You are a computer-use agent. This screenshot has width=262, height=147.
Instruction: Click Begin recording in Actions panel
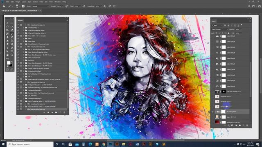48,112
